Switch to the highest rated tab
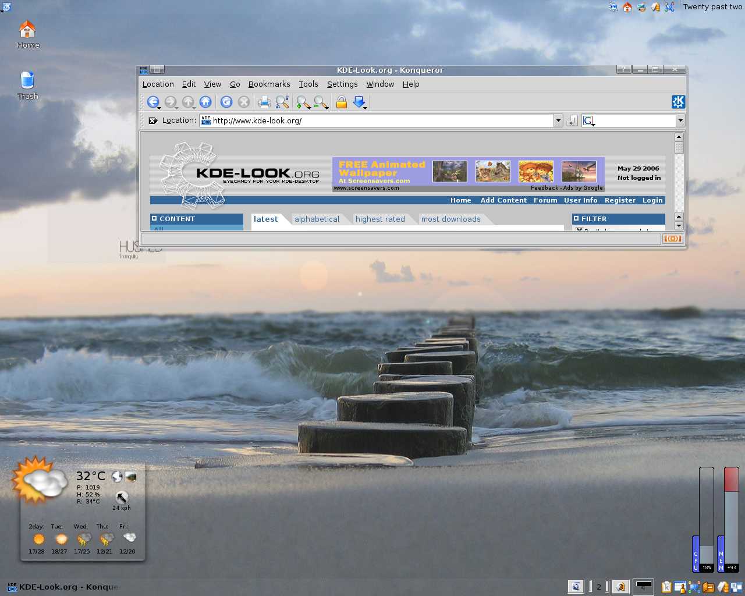745x596 pixels. pos(380,219)
